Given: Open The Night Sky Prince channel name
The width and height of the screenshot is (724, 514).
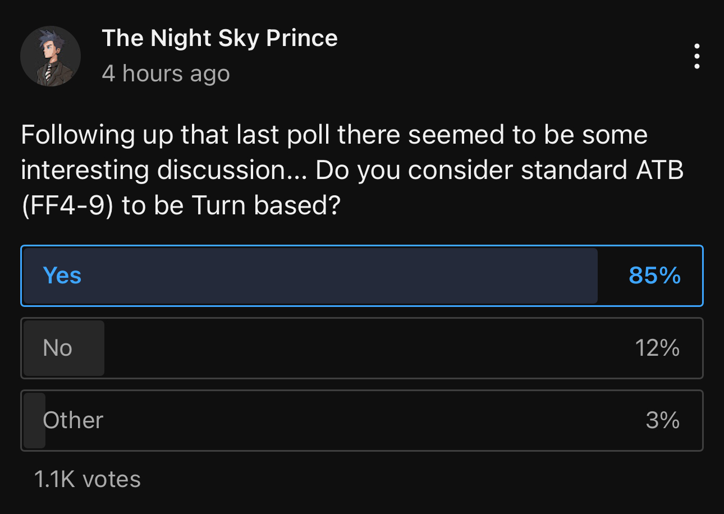Looking at the screenshot, I should click(x=220, y=38).
